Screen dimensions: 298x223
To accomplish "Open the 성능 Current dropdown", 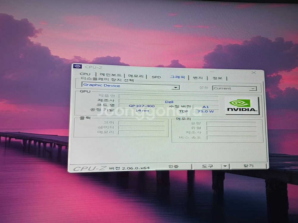I will click(x=253, y=89).
